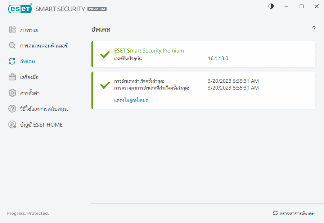Click the Overview (ภาพรวม) dashboard icon
Screen dimensions: 324x223
(12, 30)
